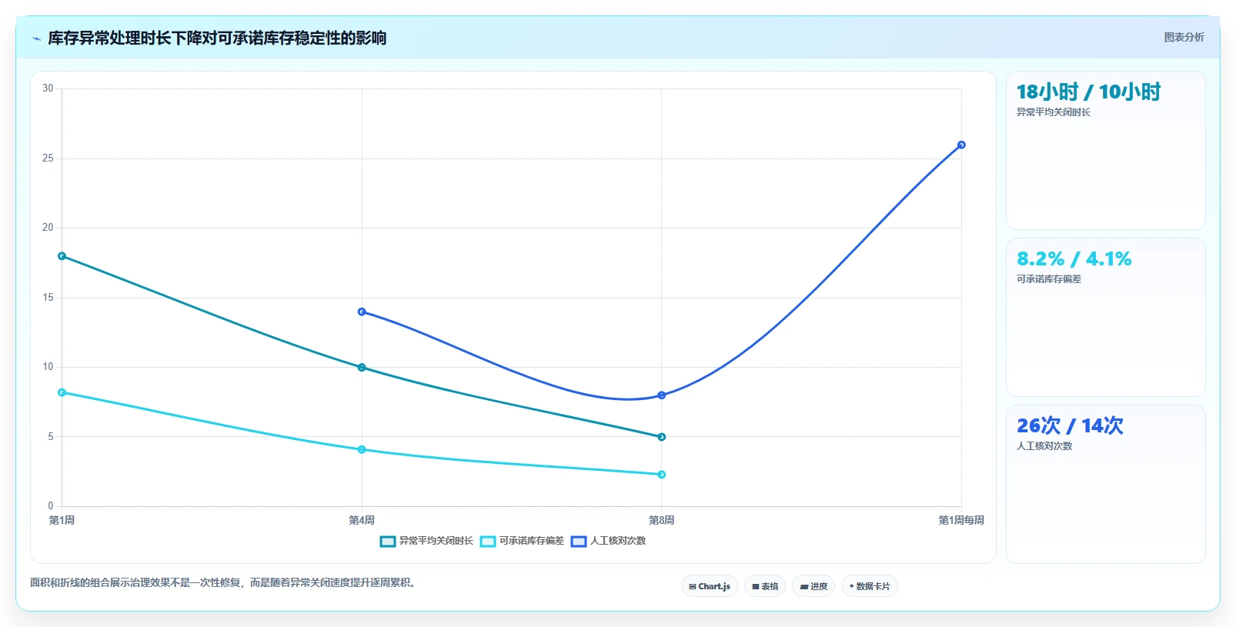Select the Chart.js chip
Image resolution: width=1236 pixels, height=627 pixels.
click(710, 586)
